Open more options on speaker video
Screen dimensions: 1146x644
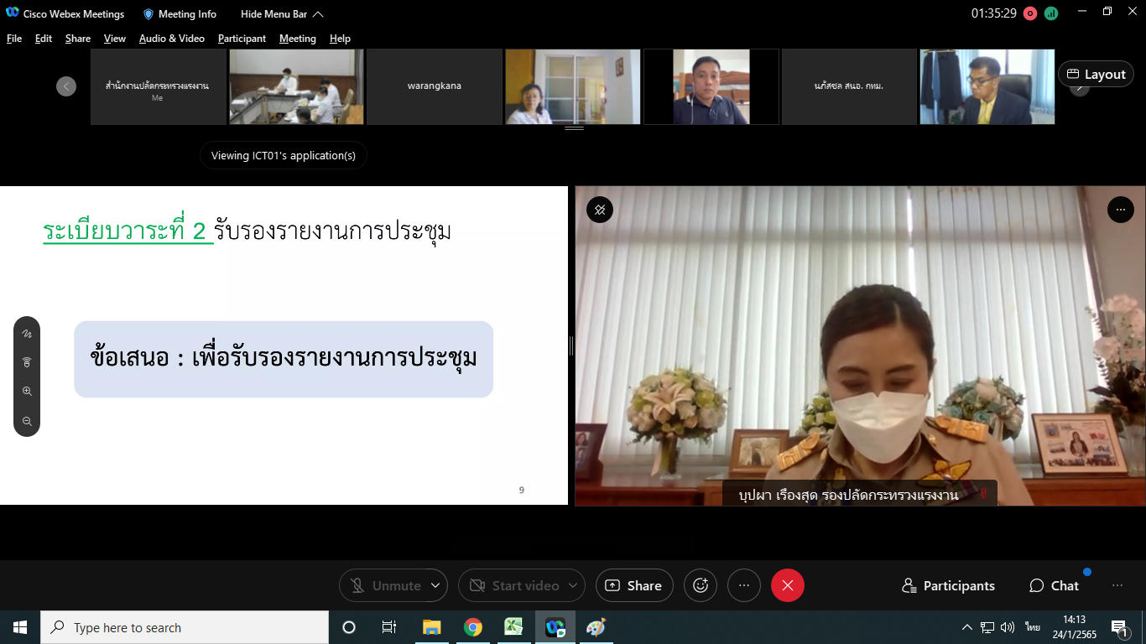pyautogui.click(x=1120, y=210)
